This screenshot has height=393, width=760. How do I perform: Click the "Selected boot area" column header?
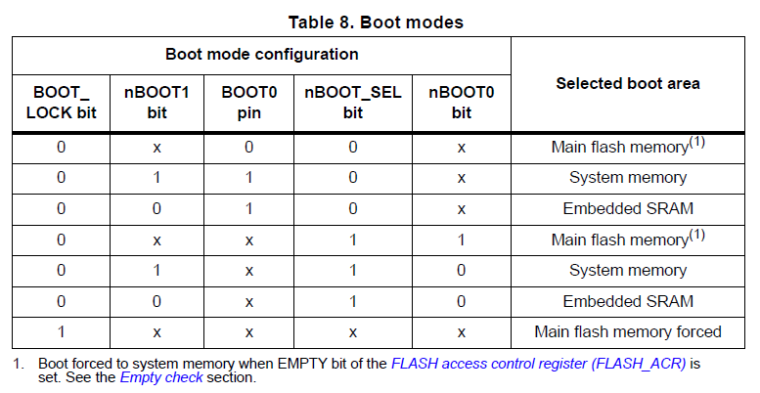[628, 83]
